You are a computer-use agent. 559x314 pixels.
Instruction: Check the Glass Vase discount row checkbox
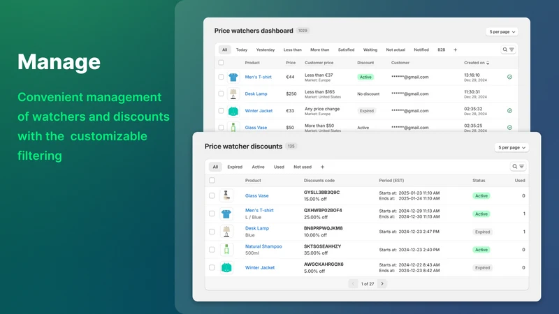click(212, 195)
